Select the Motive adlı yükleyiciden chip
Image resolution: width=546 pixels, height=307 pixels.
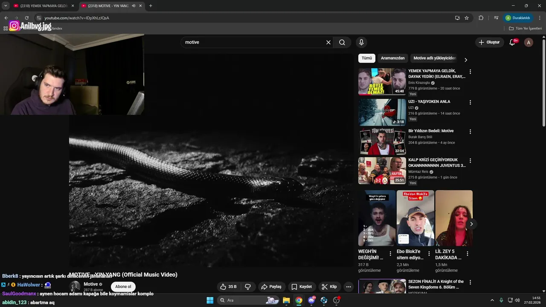(435, 58)
